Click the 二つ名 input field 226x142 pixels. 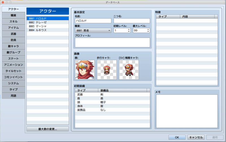coord(132,21)
